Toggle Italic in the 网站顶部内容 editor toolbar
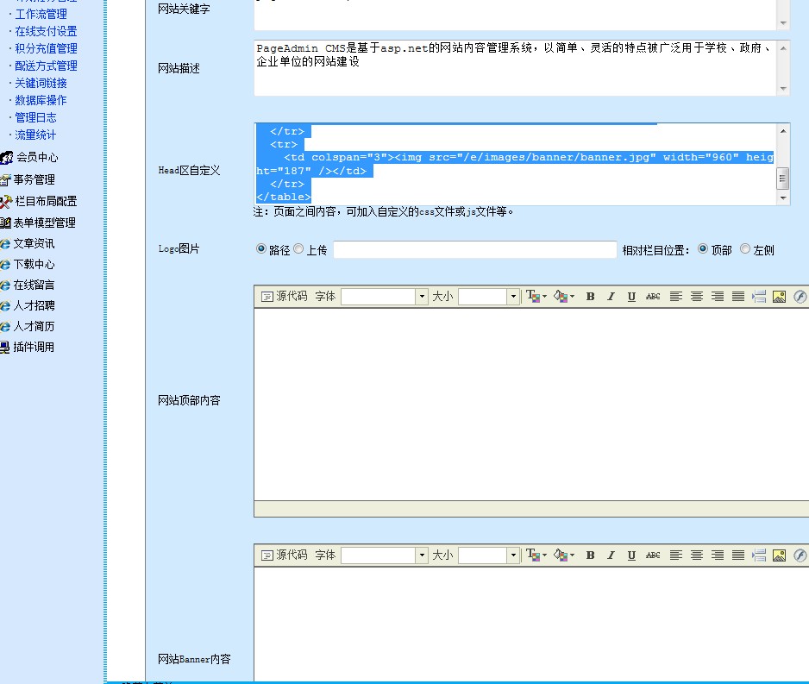Viewport: 809px width, 684px height. [x=611, y=297]
